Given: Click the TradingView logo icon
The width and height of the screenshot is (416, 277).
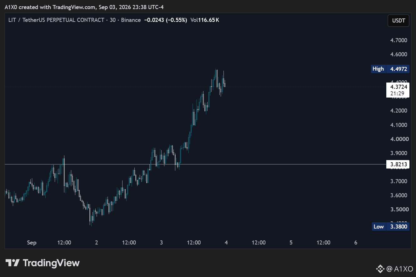Looking at the screenshot, I should (13, 263).
